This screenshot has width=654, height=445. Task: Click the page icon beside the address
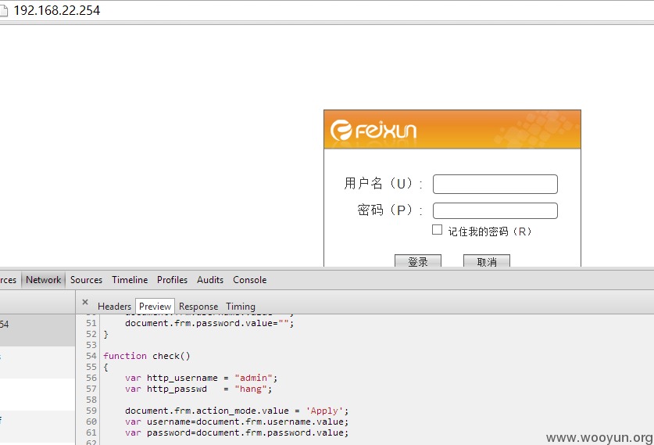[x=4, y=10]
